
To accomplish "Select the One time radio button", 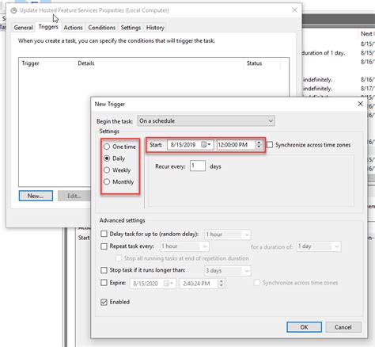I will pyautogui.click(x=107, y=147).
